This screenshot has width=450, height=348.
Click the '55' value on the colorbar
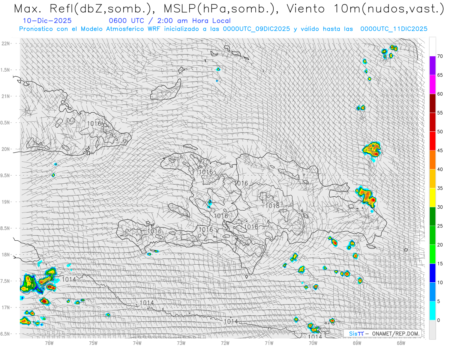click(440, 113)
